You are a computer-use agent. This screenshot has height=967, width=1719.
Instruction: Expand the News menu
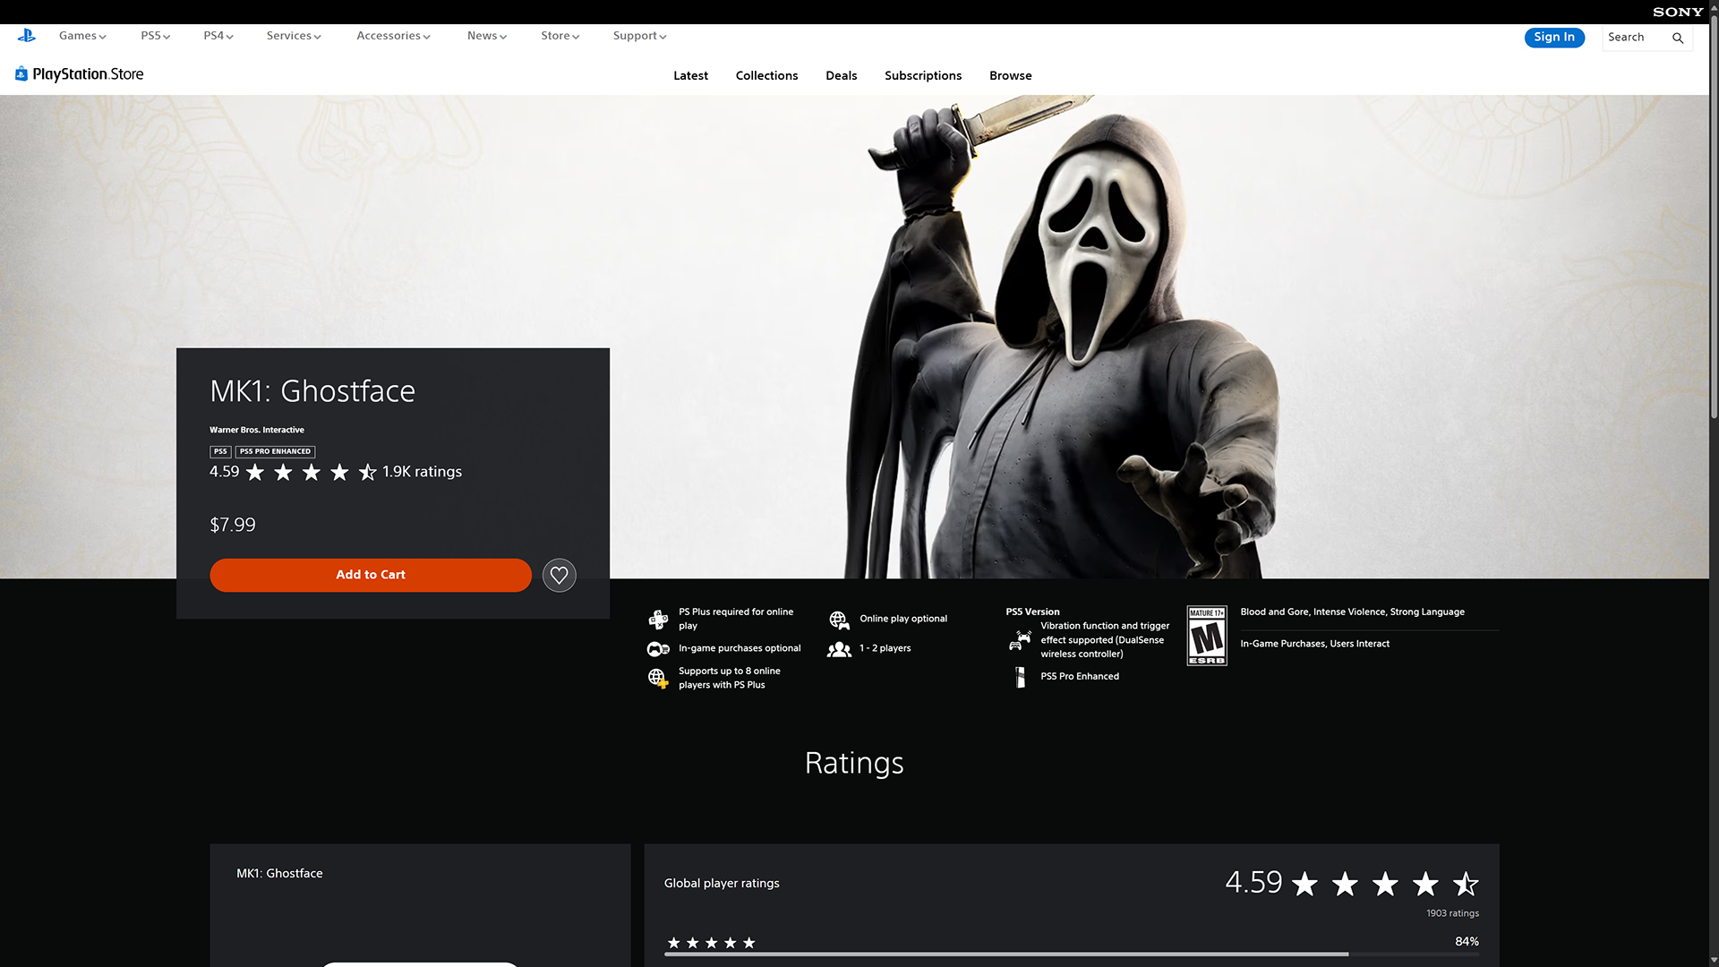[x=487, y=36]
